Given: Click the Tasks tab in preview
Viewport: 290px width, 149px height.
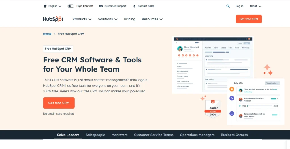Looking at the screenshot, I should tap(237, 48).
